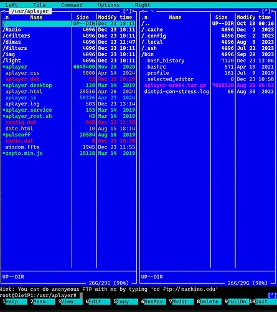Viewport: 277px width, 312px height.
Task: Click the 6 RenMov function key
Action: click(x=154, y=301)
